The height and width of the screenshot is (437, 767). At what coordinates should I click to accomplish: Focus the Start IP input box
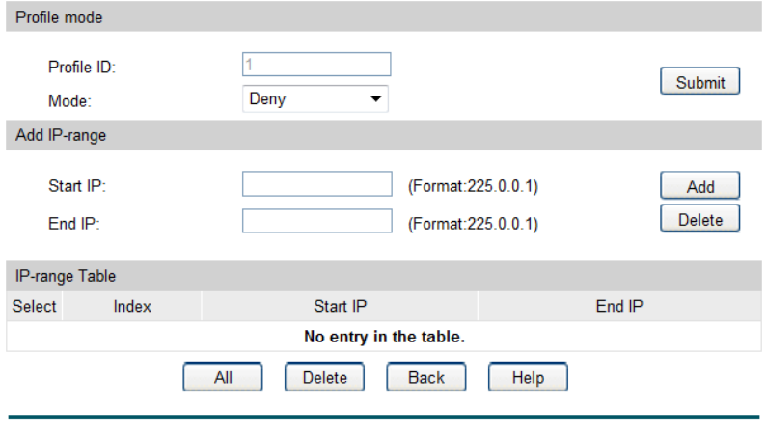point(316,185)
